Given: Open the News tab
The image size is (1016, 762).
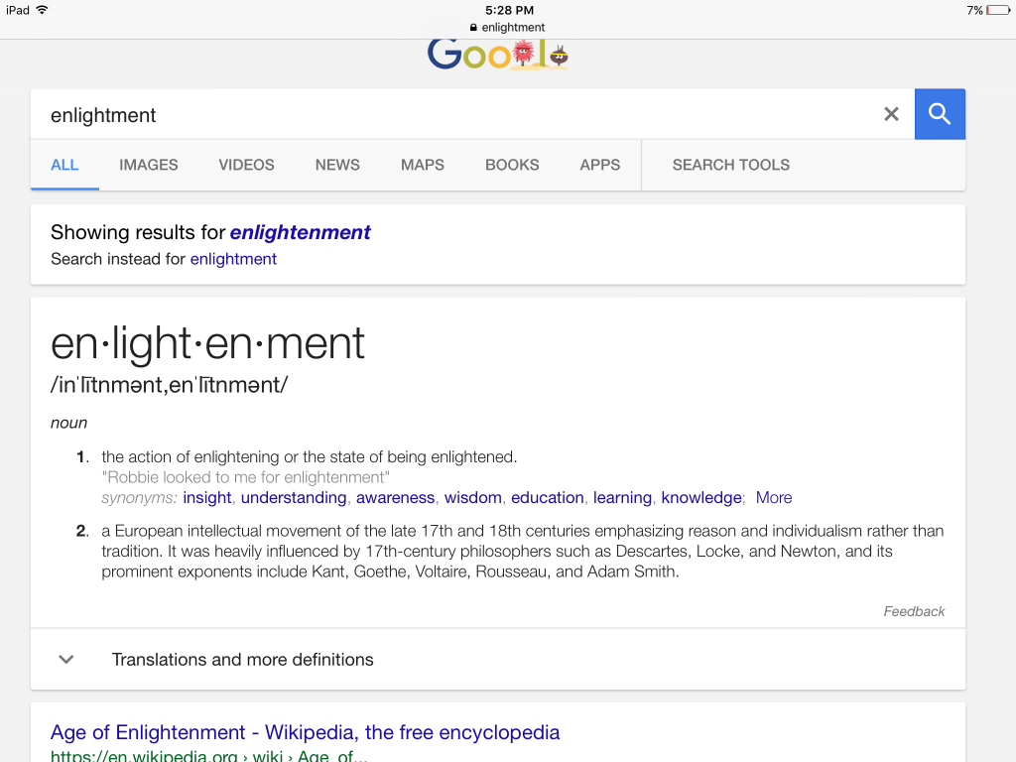Looking at the screenshot, I should [337, 165].
